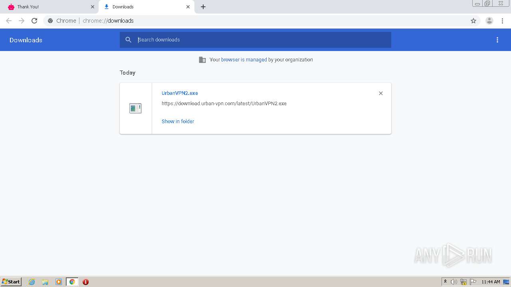Minimize the Chrome window
The image size is (511, 287).
477,4
